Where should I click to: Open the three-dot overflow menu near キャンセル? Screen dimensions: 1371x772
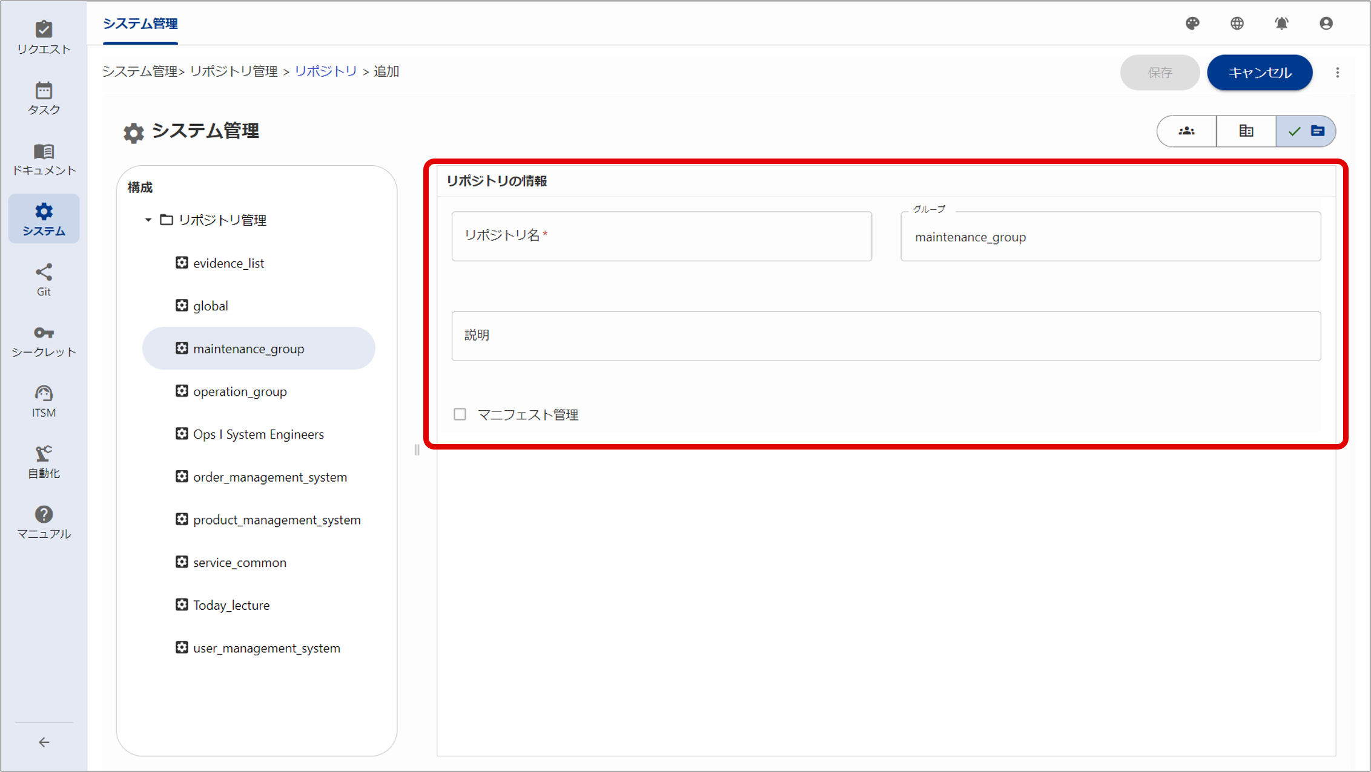(1338, 72)
